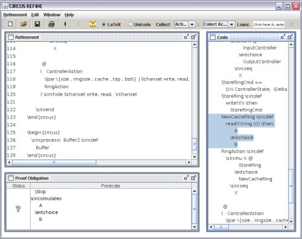Minimize the Proof Obligation panel

click(187, 178)
